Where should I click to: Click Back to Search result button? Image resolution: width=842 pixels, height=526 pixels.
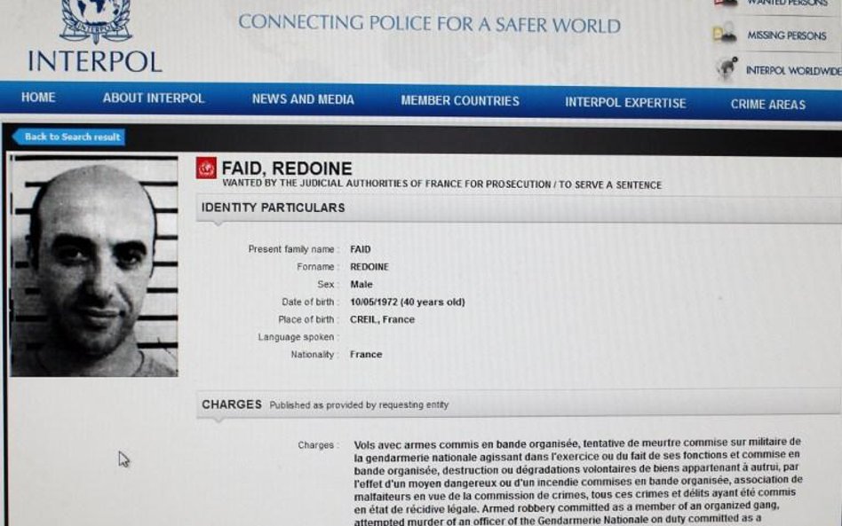pyautogui.click(x=68, y=137)
